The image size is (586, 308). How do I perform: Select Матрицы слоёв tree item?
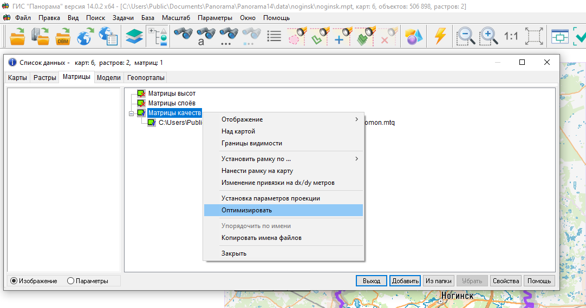[172, 103]
